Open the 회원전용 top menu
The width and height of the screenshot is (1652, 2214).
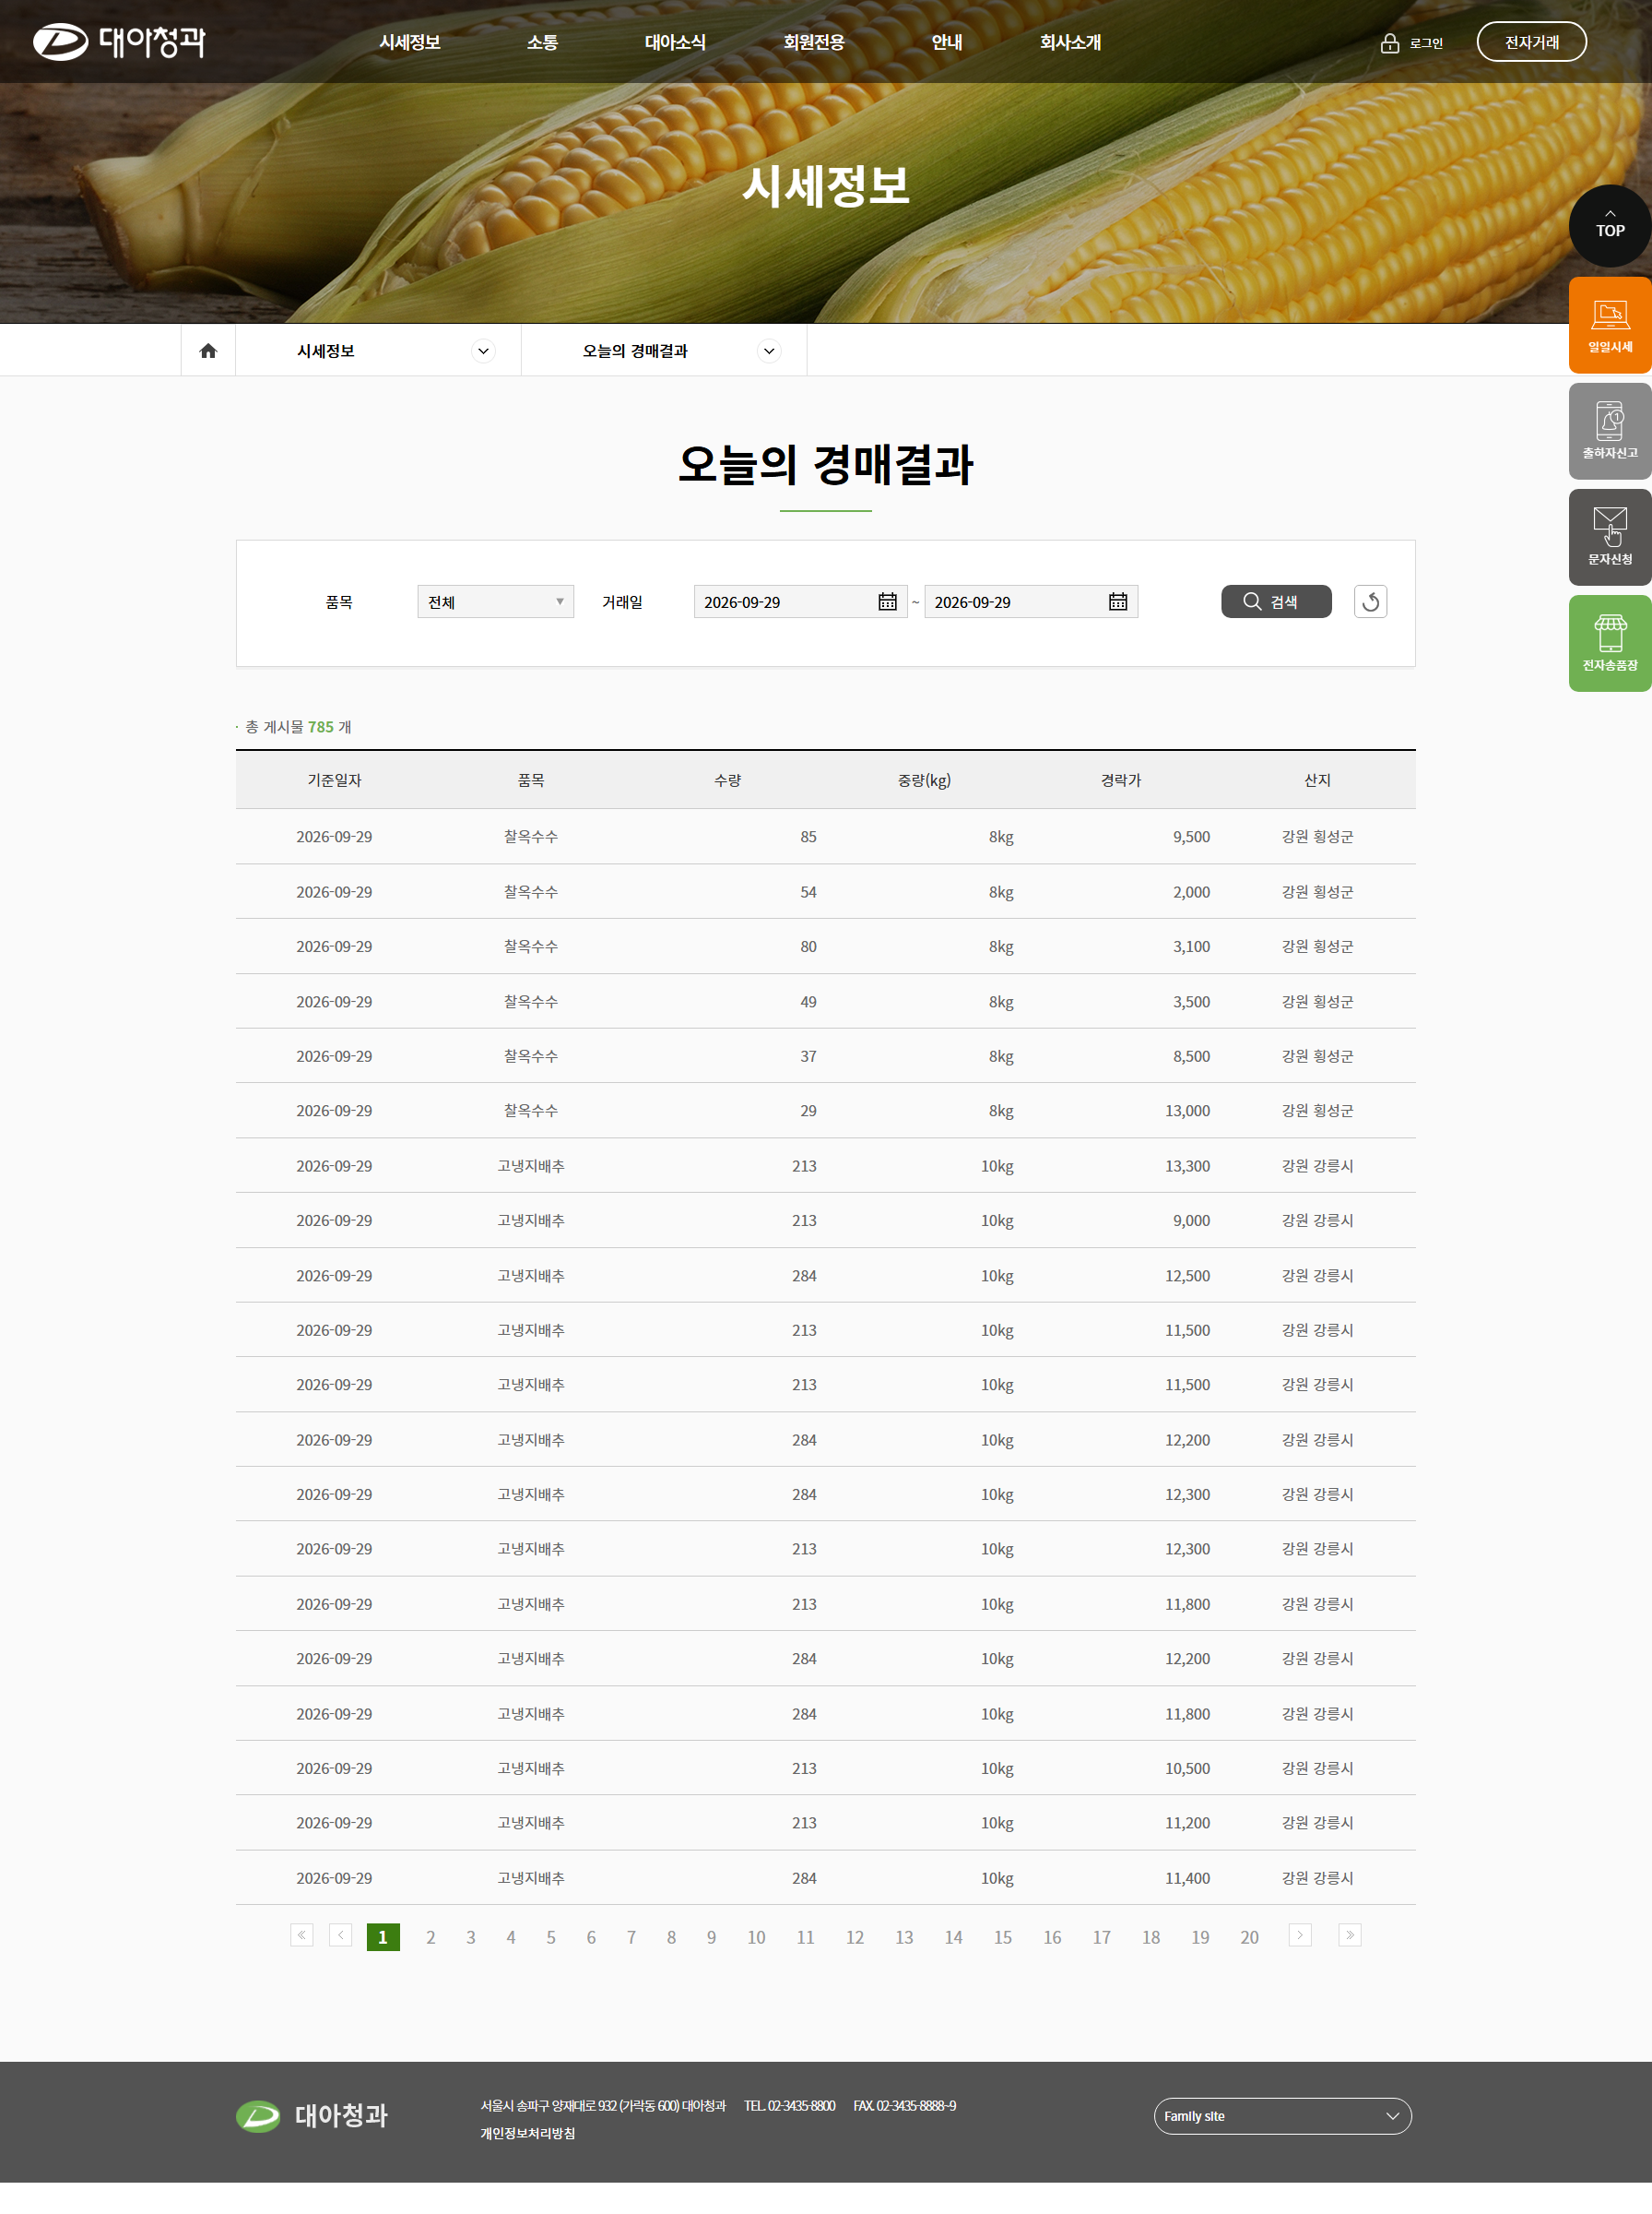point(813,42)
